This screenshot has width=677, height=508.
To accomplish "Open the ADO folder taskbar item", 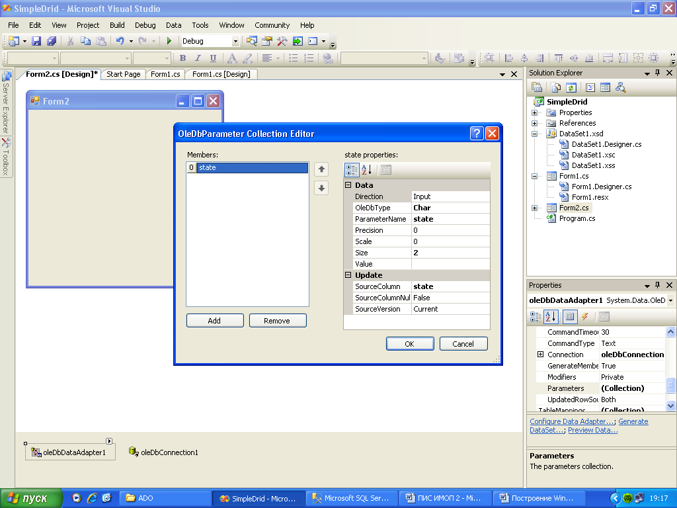I will [x=164, y=498].
